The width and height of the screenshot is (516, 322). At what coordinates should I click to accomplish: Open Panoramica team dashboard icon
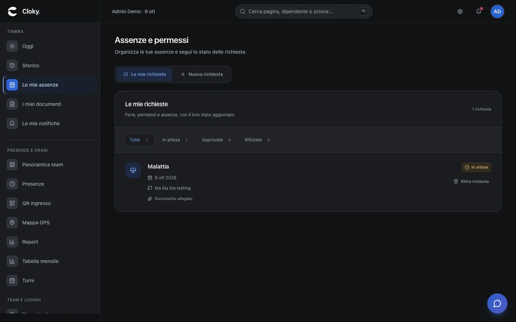point(12,165)
